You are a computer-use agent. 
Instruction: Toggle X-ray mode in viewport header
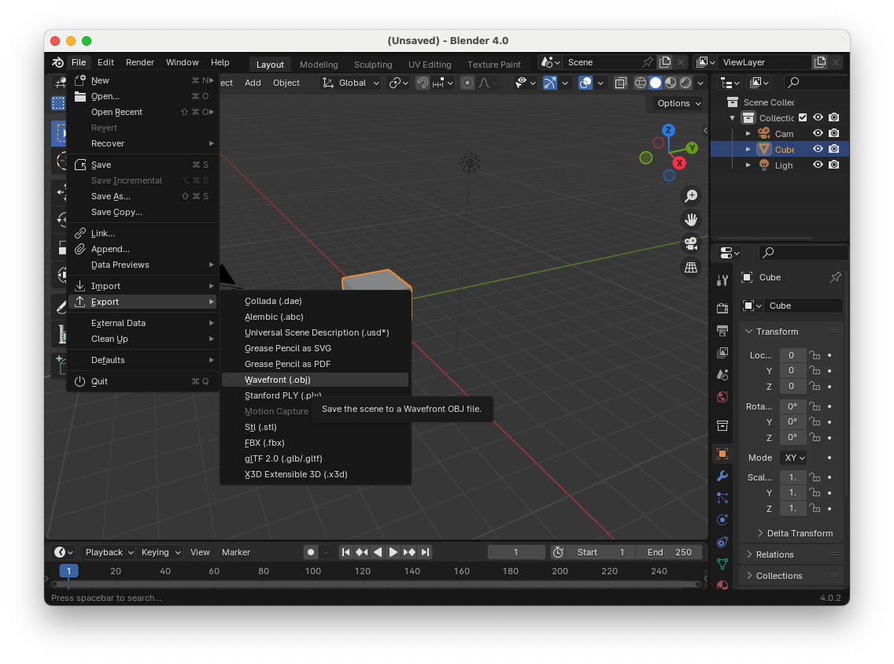pyautogui.click(x=620, y=83)
